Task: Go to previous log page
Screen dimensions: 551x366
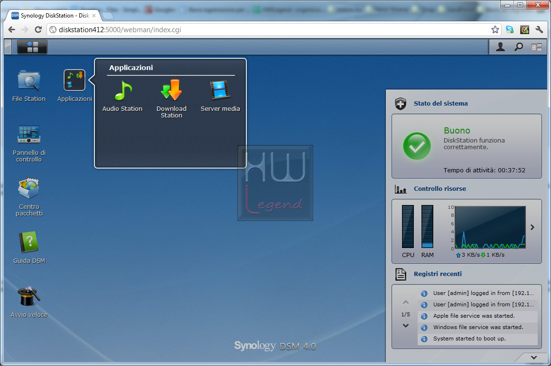Action: [x=406, y=302]
